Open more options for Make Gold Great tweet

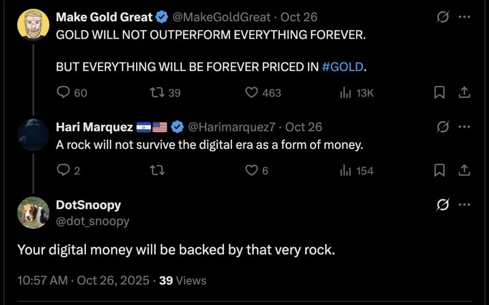[464, 18]
